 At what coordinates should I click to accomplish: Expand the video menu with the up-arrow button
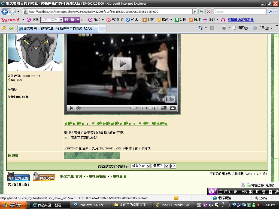pos(172,108)
